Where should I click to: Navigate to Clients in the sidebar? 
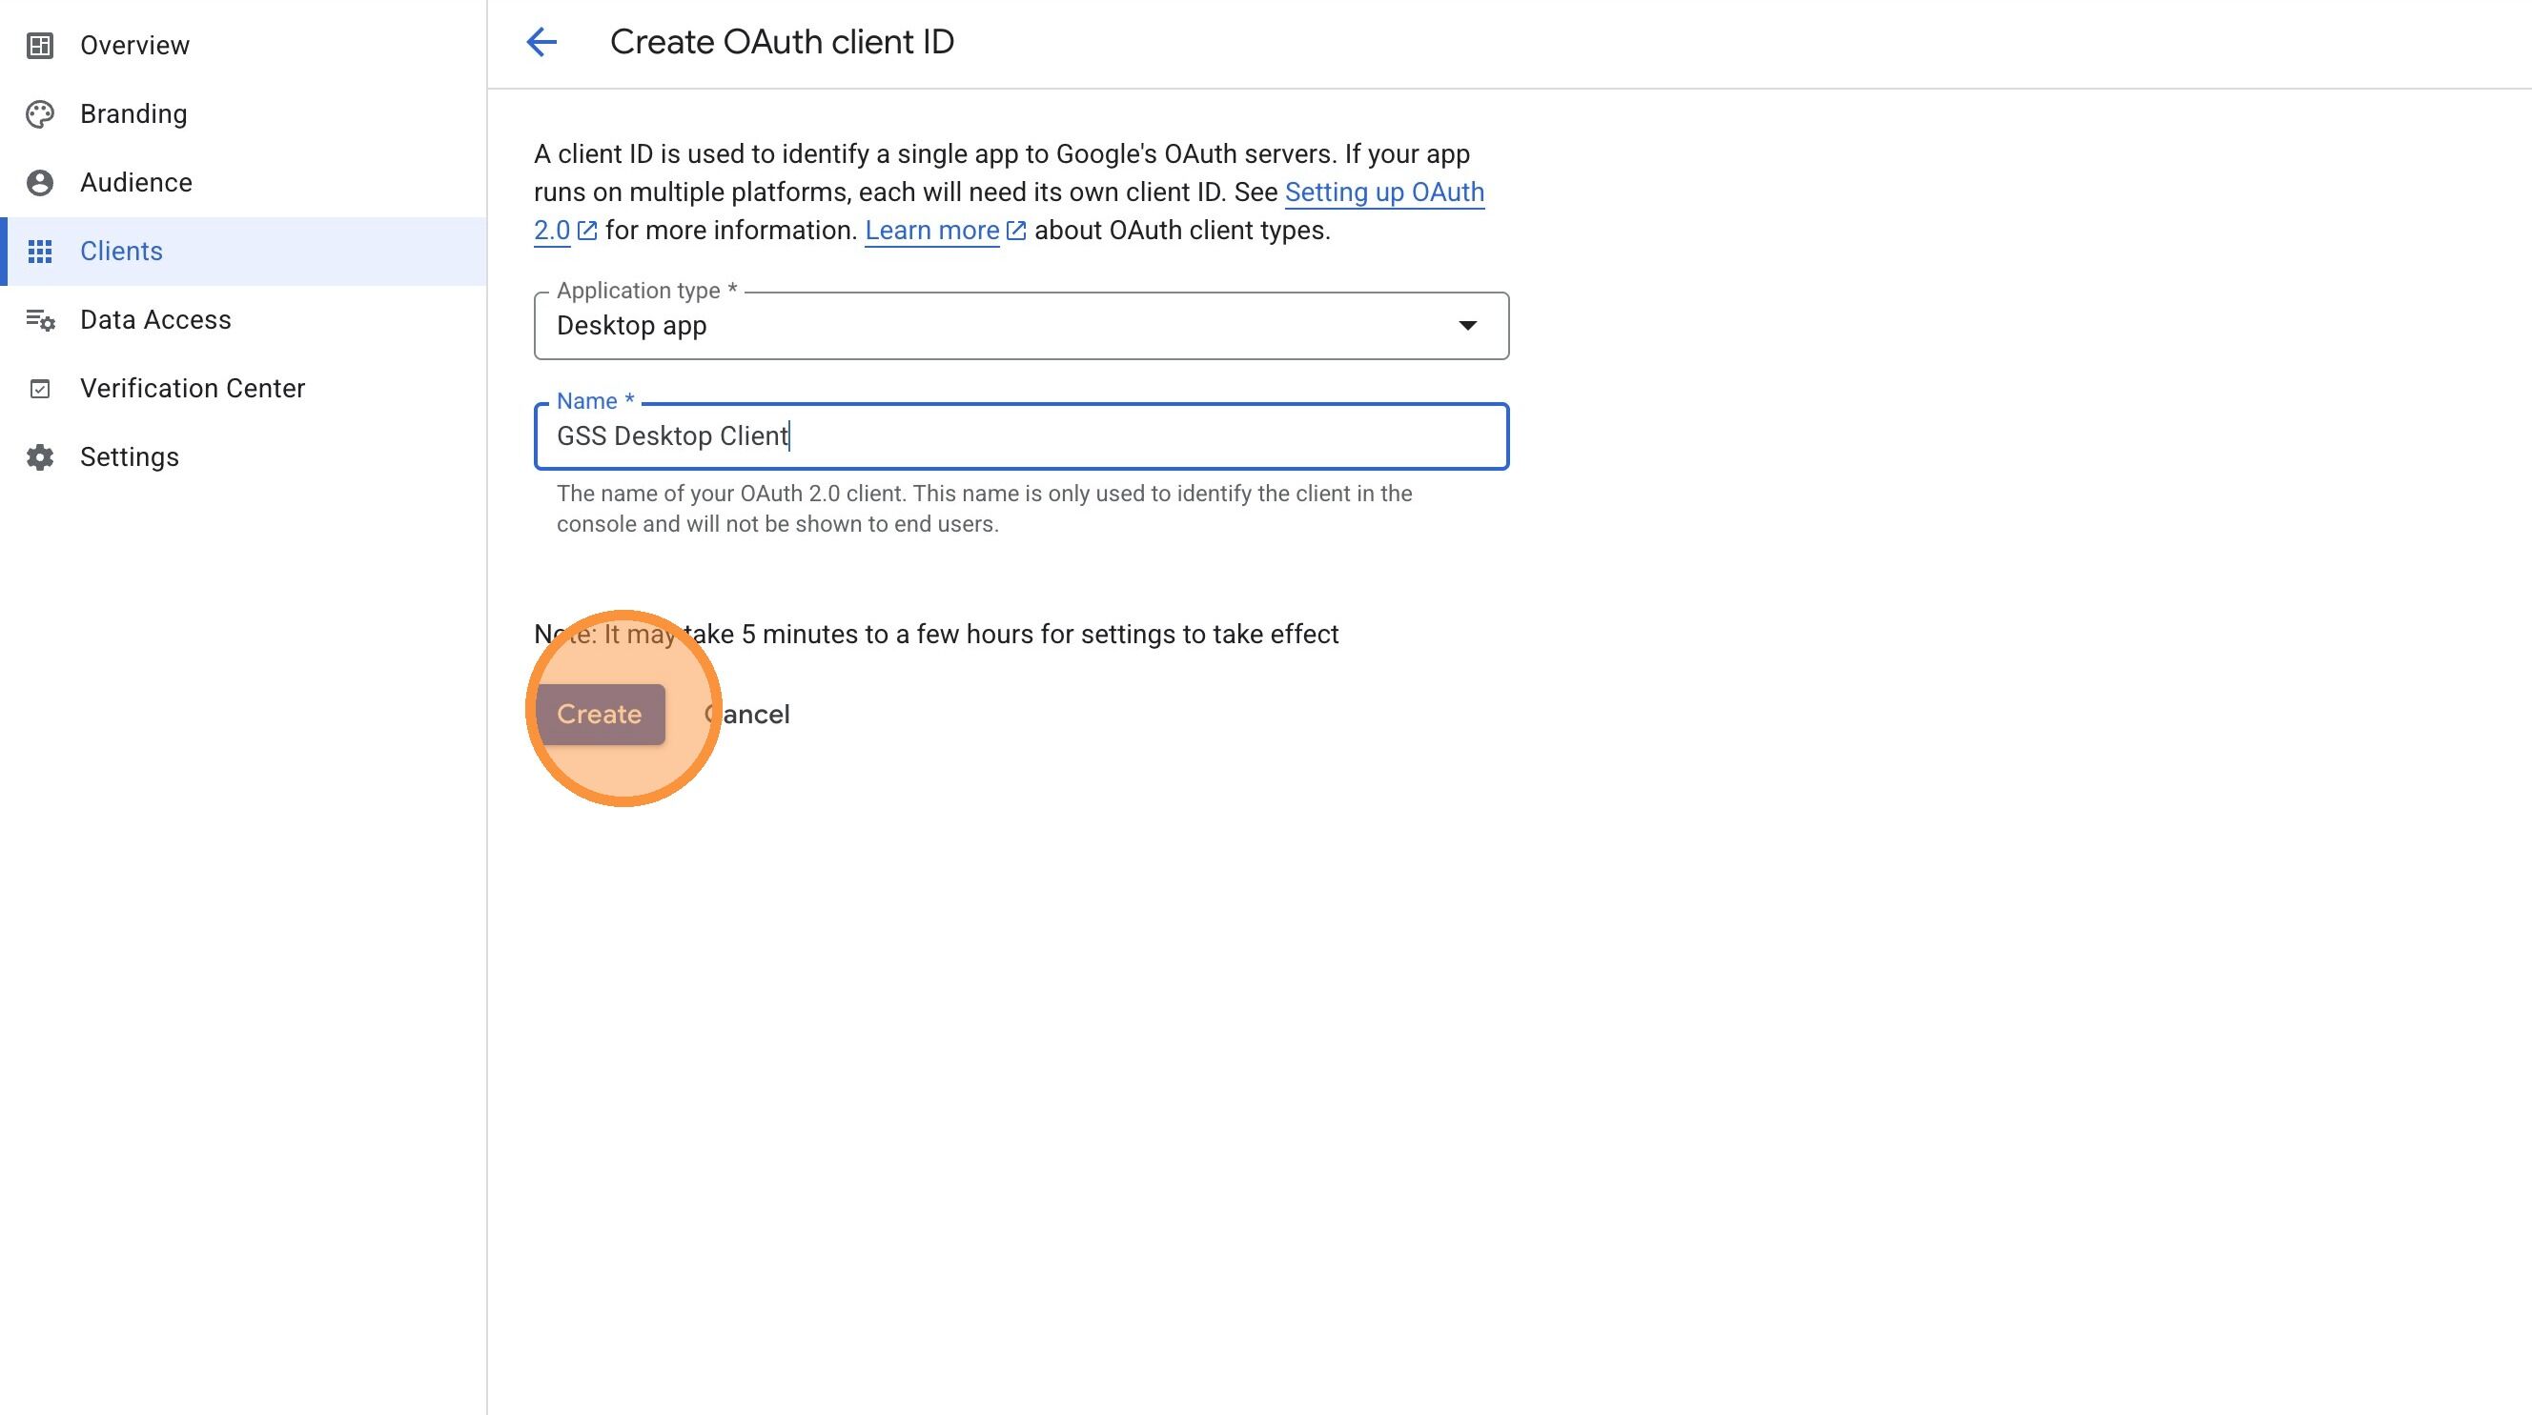pos(121,251)
